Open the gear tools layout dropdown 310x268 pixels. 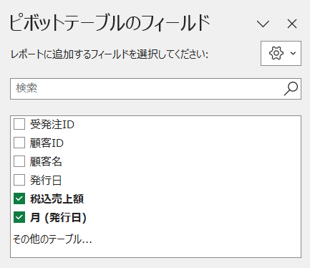[281, 53]
